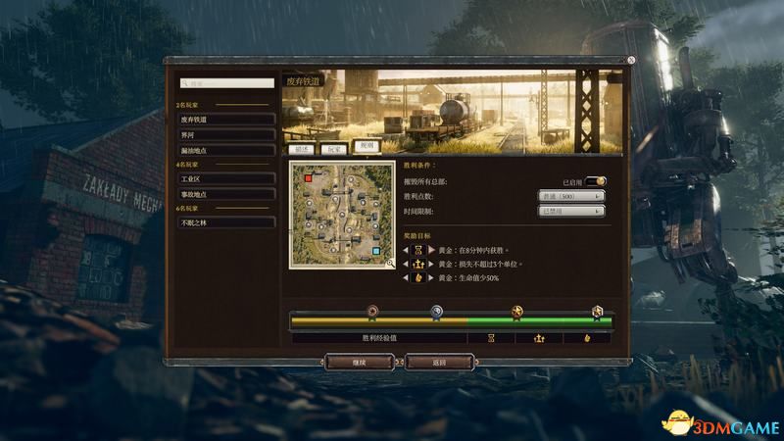The width and height of the screenshot is (784, 441).
Task: Click right arrow of the hourglass objective
Action: (x=431, y=250)
